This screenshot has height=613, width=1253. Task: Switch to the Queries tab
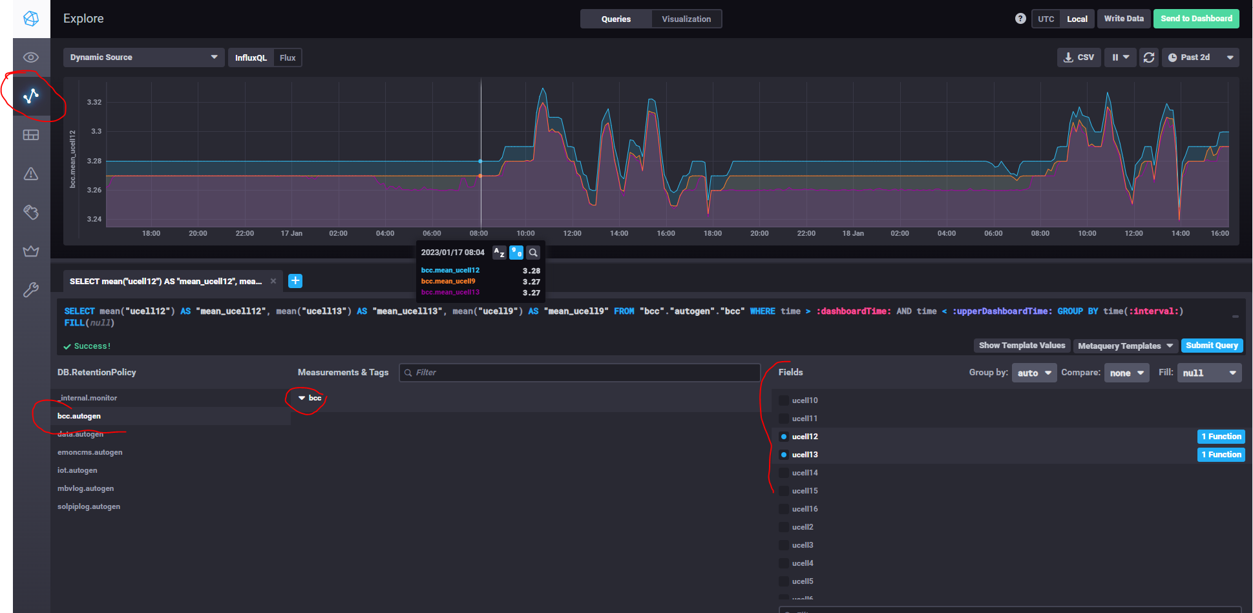click(x=616, y=19)
